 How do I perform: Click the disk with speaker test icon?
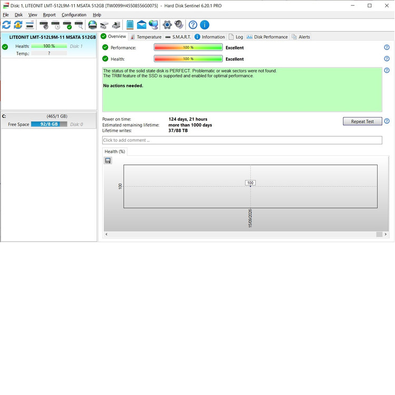pyautogui.click(x=44, y=25)
